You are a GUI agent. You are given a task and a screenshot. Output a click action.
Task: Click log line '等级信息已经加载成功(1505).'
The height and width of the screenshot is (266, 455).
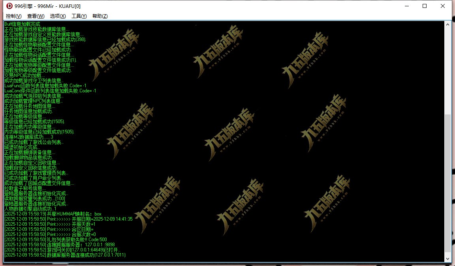[34, 122]
